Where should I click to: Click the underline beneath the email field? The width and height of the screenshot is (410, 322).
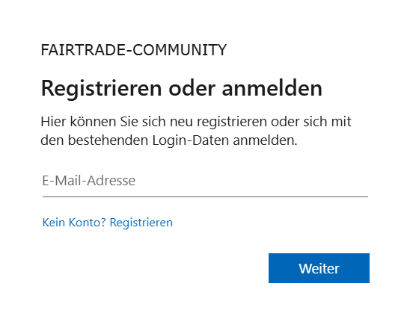pos(205,196)
